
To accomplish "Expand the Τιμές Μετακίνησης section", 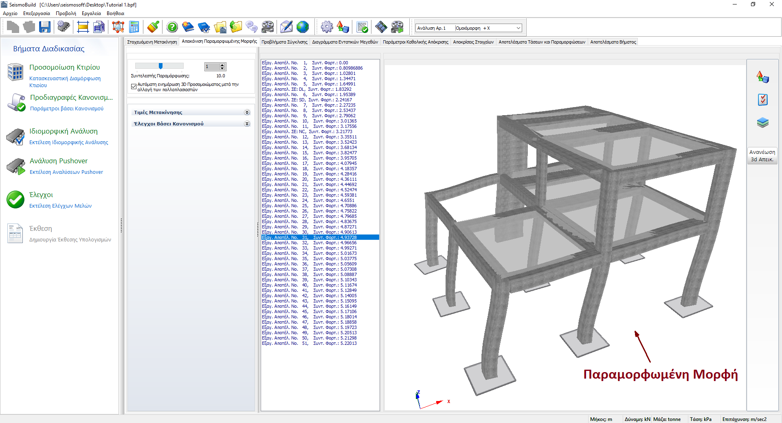I will click(x=247, y=112).
